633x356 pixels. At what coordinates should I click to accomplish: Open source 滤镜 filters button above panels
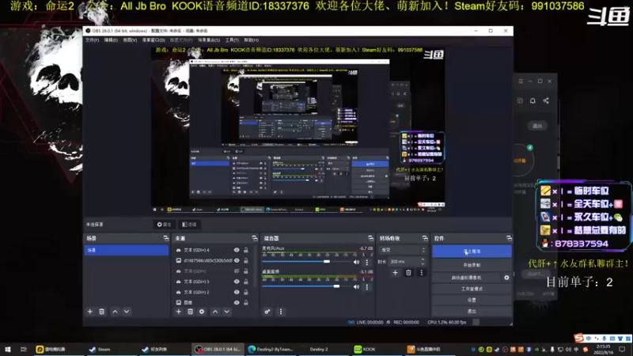(x=189, y=225)
